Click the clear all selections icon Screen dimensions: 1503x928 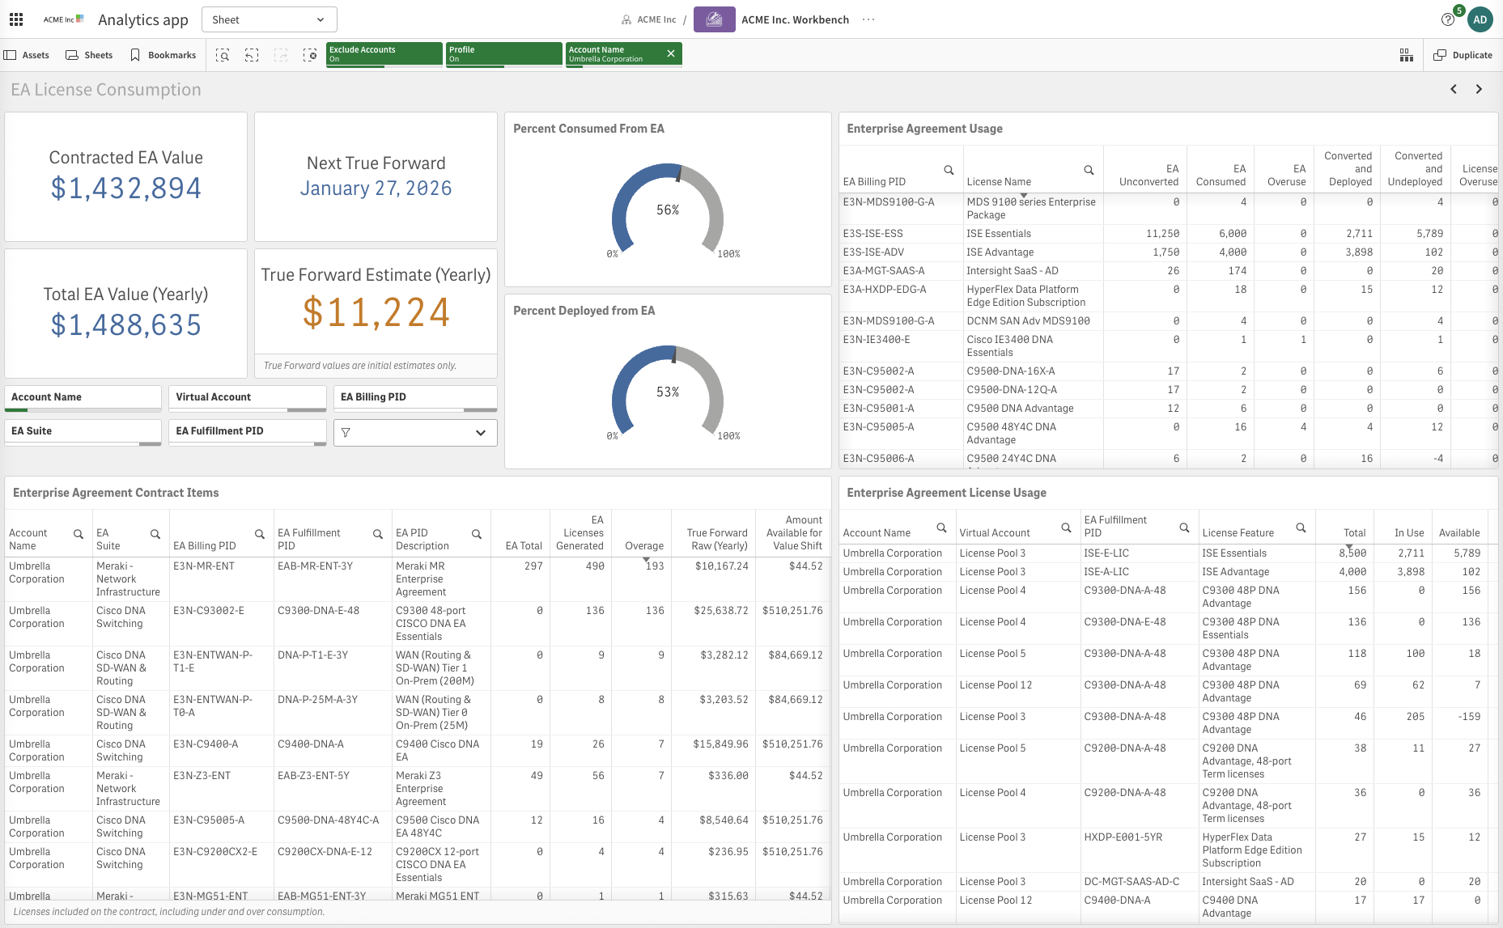click(x=310, y=55)
